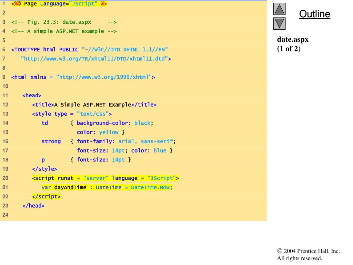The height and width of the screenshot is (265, 353).
Task: Click the closing script tag
Action: point(46,196)
